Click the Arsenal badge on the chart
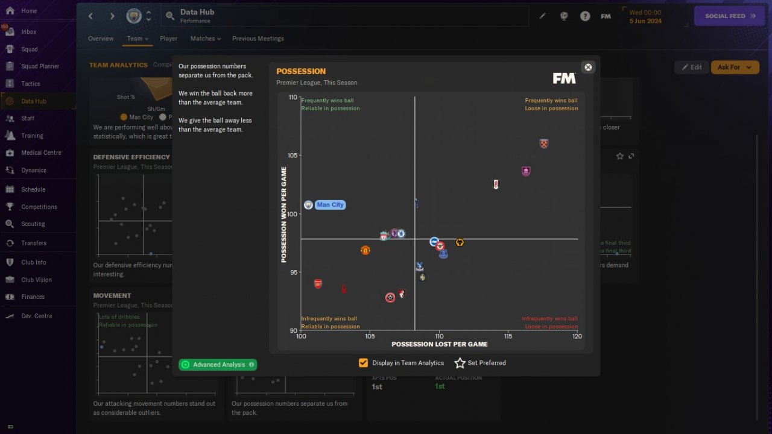The height and width of the screenshot is (434, 772). (318, 283)
